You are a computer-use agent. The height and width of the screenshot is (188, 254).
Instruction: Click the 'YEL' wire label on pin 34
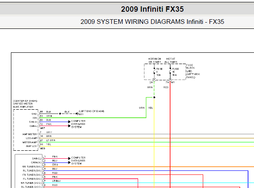(x=49, y=144)
